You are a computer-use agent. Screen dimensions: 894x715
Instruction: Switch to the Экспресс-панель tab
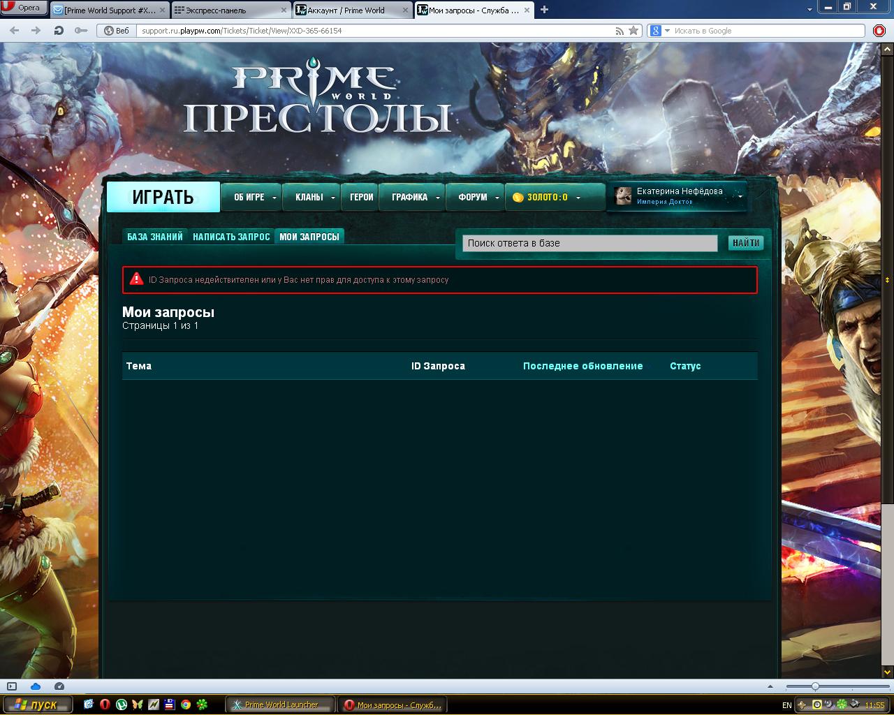pos(230,10)
